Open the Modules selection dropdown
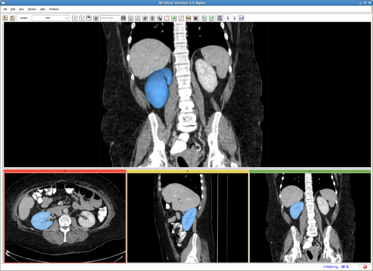373x271 pixels. [x=50, y=18]
